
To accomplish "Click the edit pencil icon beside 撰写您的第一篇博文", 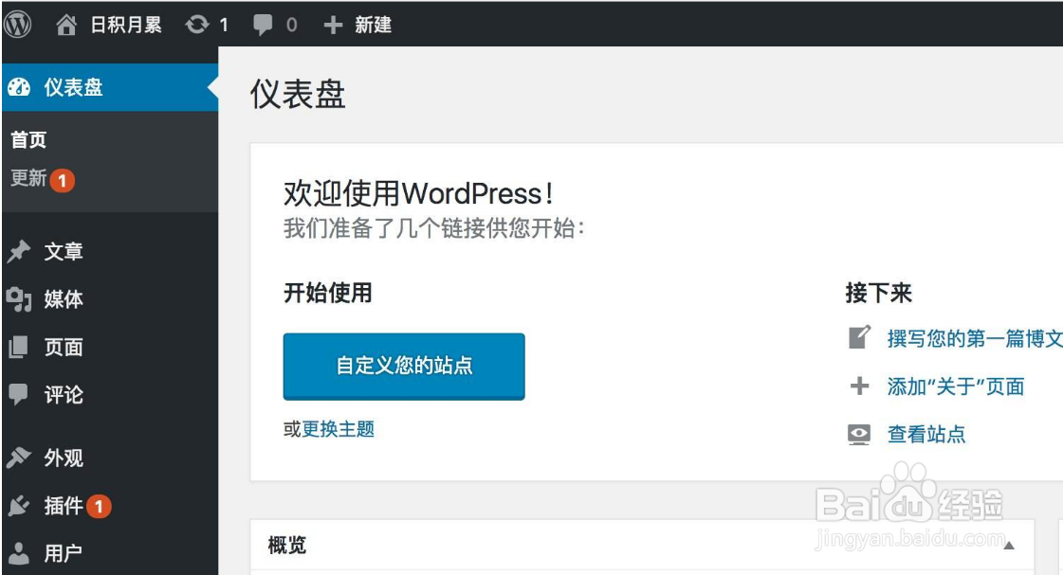I will [x=860, y=337].
